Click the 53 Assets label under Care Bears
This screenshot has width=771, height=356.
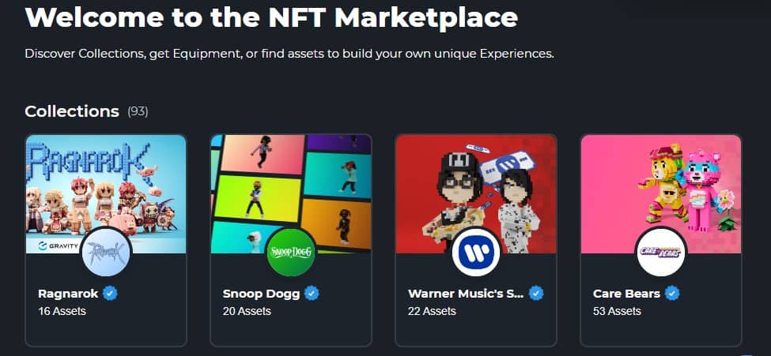coord(617,311)
